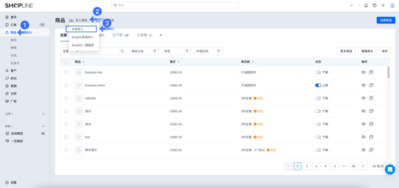This screenshot has width=399, height=188.
Task: Click the 创建商品 button
Action: [x=385, y=20]
